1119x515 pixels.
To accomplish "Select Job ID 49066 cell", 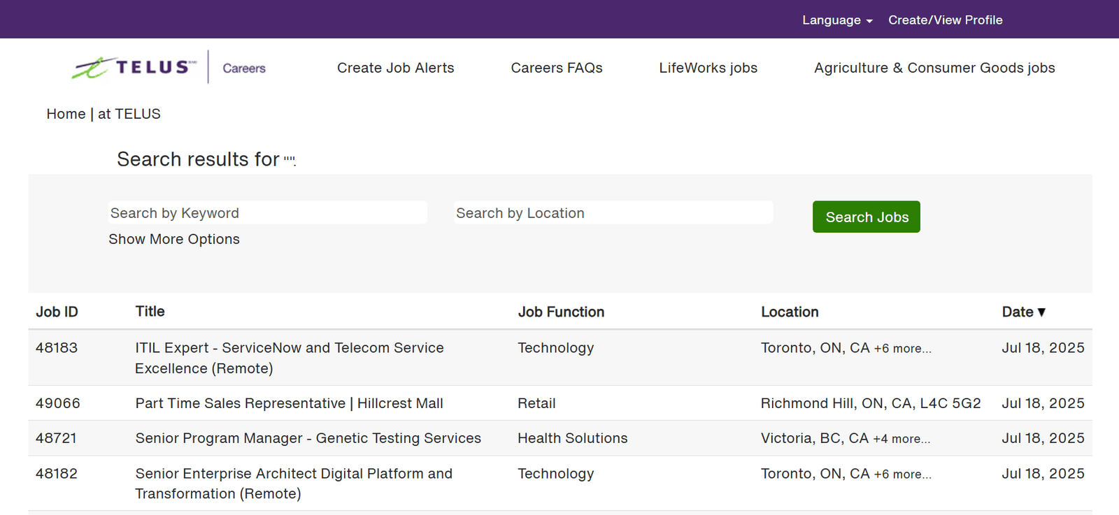I will point(58,403).
